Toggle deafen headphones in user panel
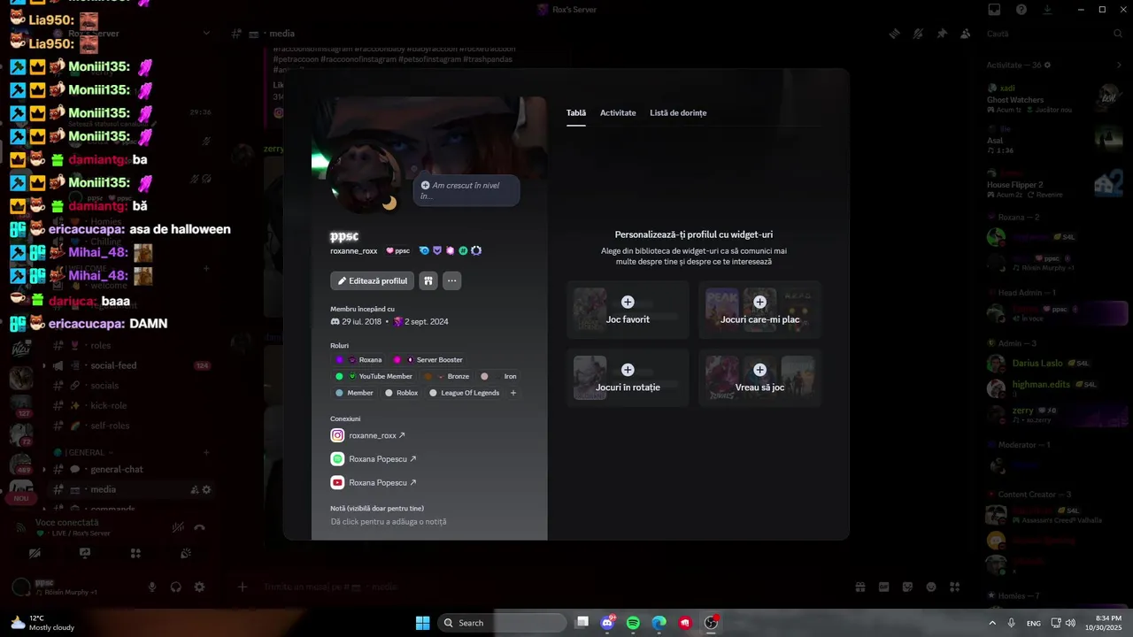 click(x=176, y=587)
